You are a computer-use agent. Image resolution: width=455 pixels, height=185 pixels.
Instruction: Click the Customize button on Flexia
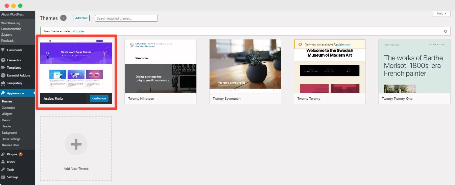99,98
